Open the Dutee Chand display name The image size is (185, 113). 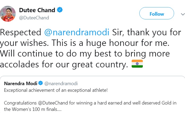coord(37,10)
